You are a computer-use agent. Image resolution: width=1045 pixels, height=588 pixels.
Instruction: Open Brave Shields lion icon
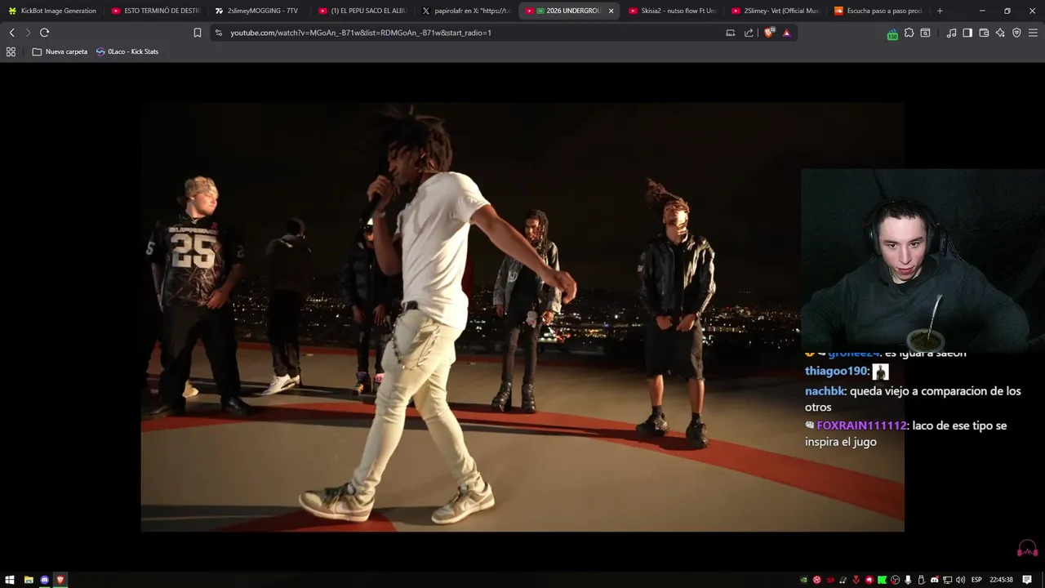point(769,33)
